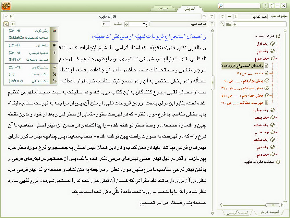
Task: Select the جلد هشتم tree item
Action: tap(261, 140)
